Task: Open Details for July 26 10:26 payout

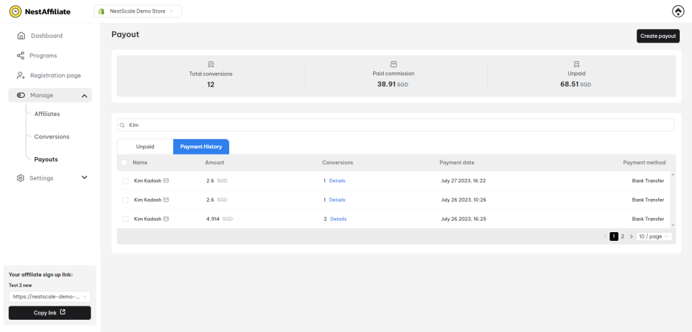Action: coord(337,200)
